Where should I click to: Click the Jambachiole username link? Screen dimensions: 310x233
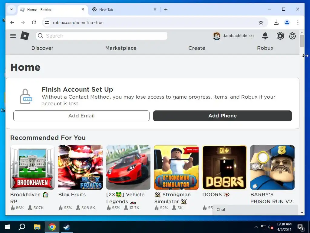[x=235, y=36]
